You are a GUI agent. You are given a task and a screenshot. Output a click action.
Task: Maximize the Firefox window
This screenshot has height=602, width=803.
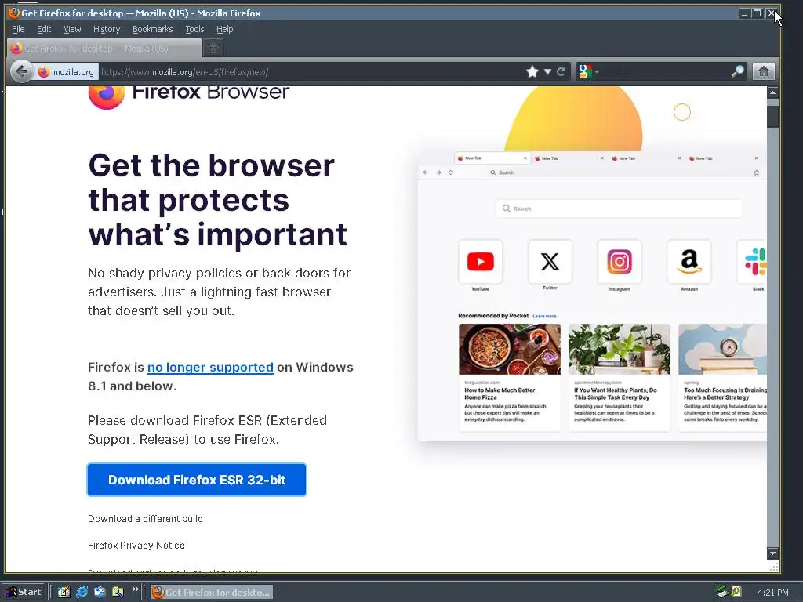tap(757, 13)
